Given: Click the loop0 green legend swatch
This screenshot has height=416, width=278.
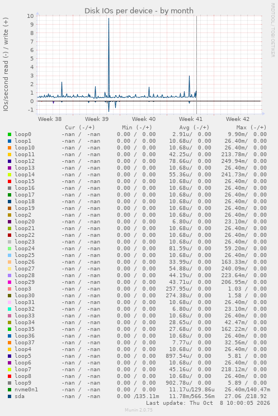Looking at the screenshot, I should pos(10,134).
